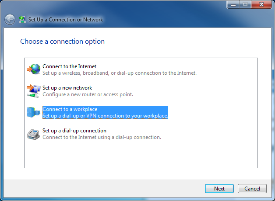Click Configure a new router or access point text
This screenshot has height=201, width=275.
point(88,94)
